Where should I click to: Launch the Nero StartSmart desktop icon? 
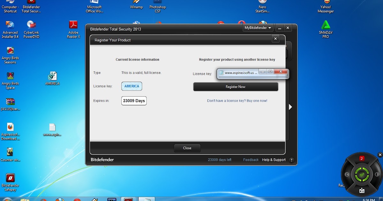262,7
